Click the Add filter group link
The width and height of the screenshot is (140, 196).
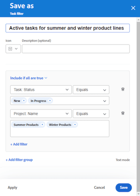(19, 160)
